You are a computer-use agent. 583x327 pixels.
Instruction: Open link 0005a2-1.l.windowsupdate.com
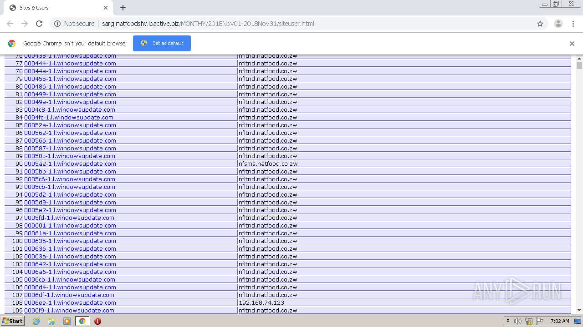coord(70,163)
